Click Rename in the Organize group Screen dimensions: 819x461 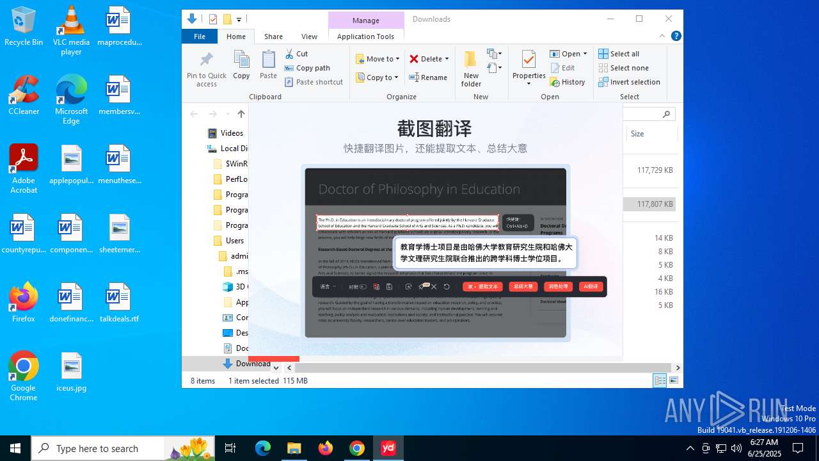point(428,77)
